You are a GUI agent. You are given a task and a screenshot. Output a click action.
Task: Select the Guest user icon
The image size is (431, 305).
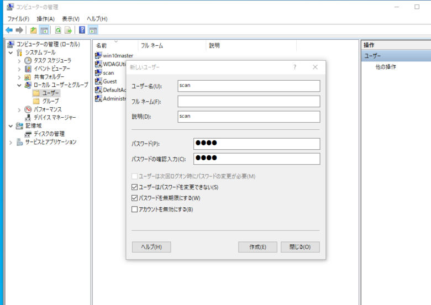[x=98, y=81]
